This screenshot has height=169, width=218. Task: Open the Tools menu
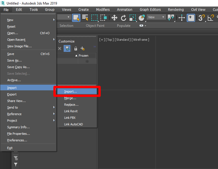click(x=34, y=10)
